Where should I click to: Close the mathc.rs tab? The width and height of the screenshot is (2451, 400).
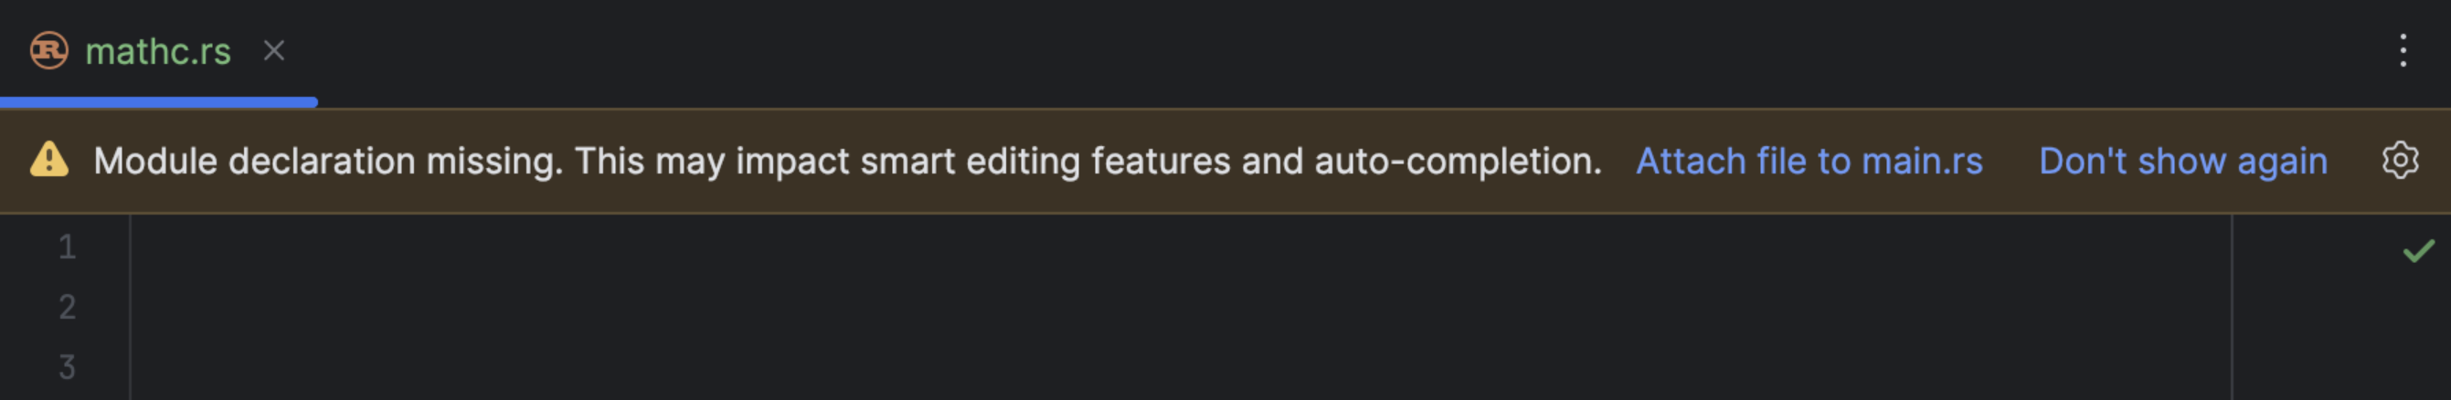click(274, 50)
